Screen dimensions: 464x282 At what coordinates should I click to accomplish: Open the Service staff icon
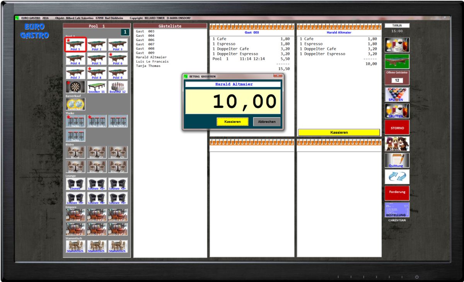tap(397, 144)
